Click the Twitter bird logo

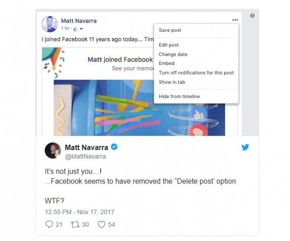coord(245,147)
